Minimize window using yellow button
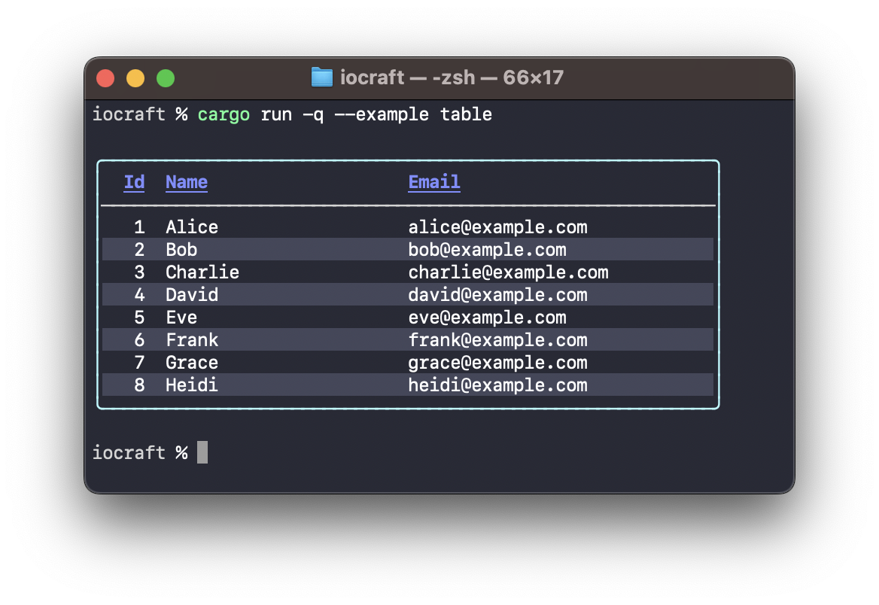Viewport: 879px width, 605px height. click(x=135, y=78)
